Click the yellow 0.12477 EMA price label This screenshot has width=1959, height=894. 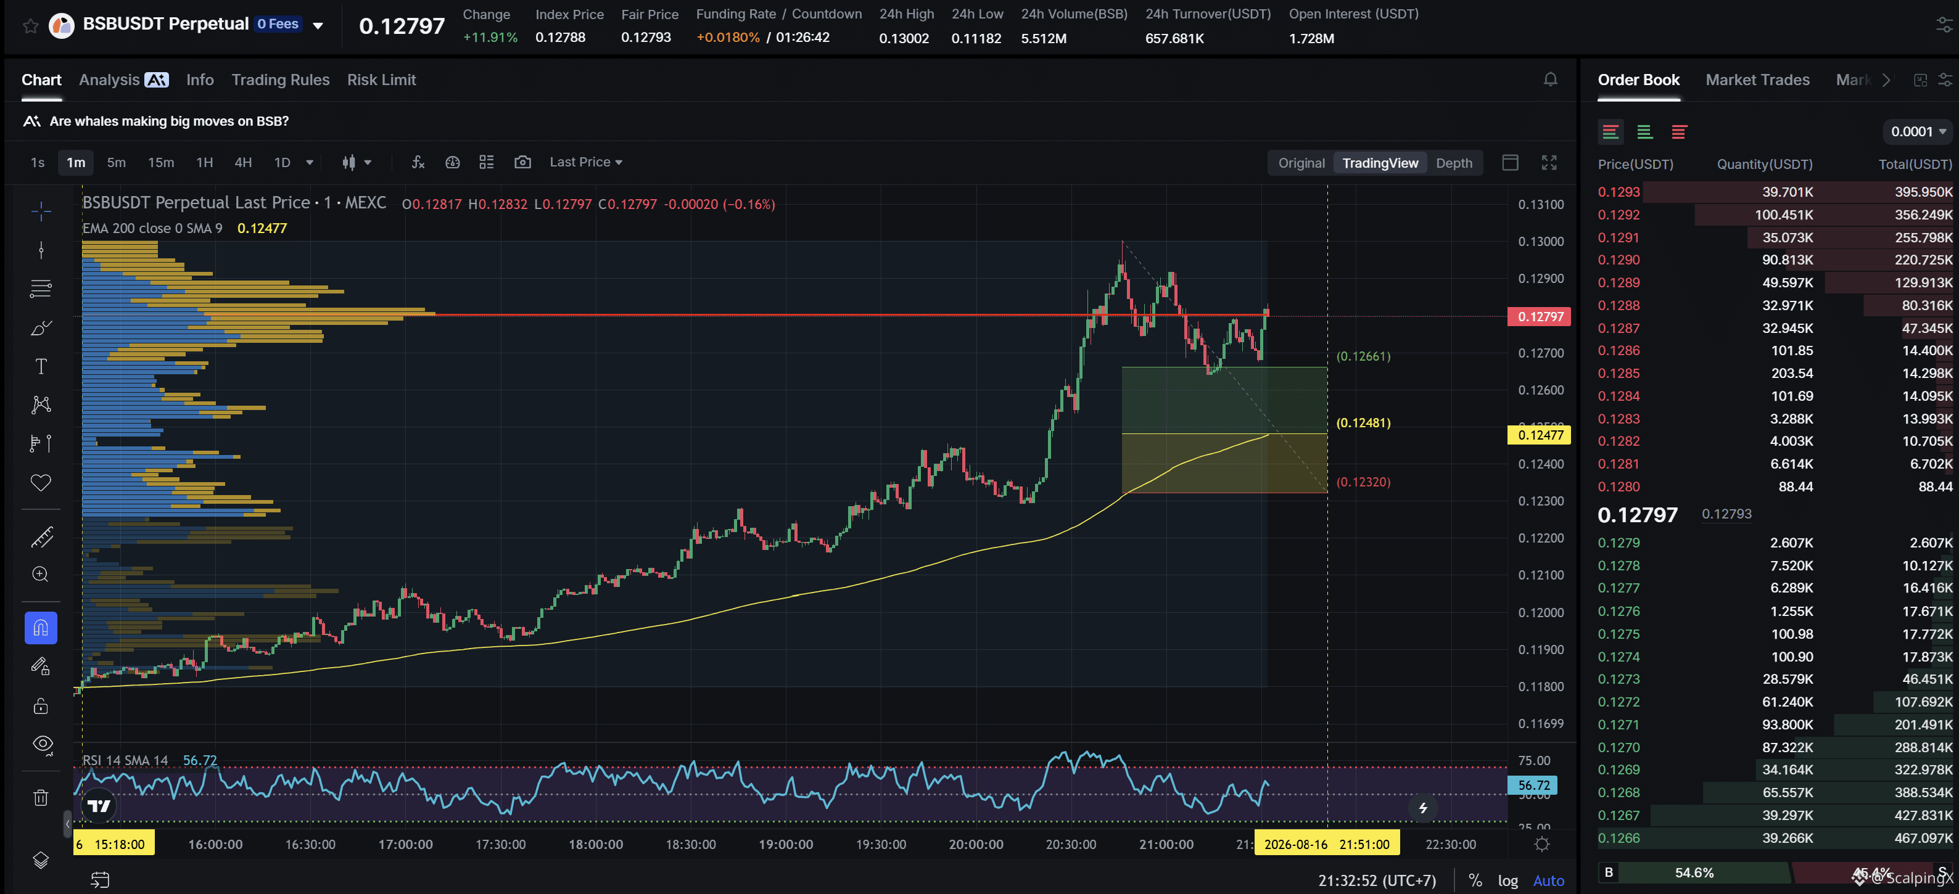pyautogui.click(x=1539, y=435)
